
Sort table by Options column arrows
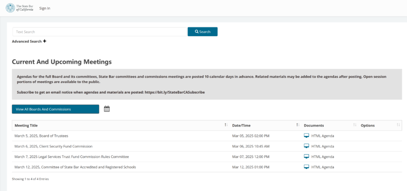click(x=398, y=125)
